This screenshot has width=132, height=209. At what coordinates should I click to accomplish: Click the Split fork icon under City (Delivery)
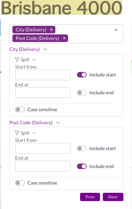pyautogui.click(x=17, y=60)
